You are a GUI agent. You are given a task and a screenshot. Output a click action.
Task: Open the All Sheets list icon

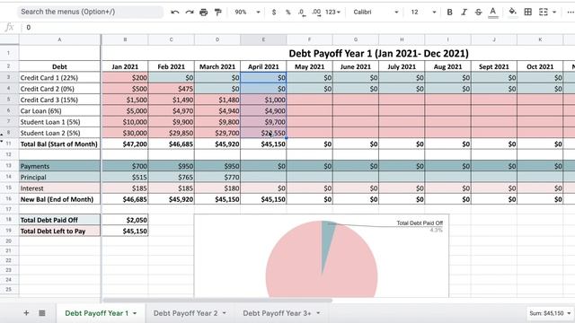click(42, 313)
